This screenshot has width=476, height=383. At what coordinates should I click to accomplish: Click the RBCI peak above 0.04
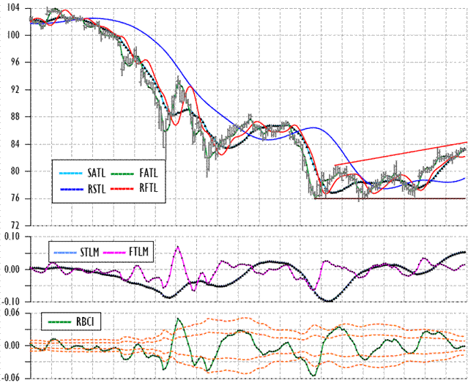pos(178,319)
